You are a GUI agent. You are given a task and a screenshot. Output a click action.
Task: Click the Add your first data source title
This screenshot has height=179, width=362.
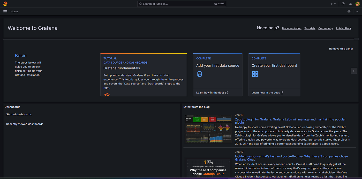(218, 66)
